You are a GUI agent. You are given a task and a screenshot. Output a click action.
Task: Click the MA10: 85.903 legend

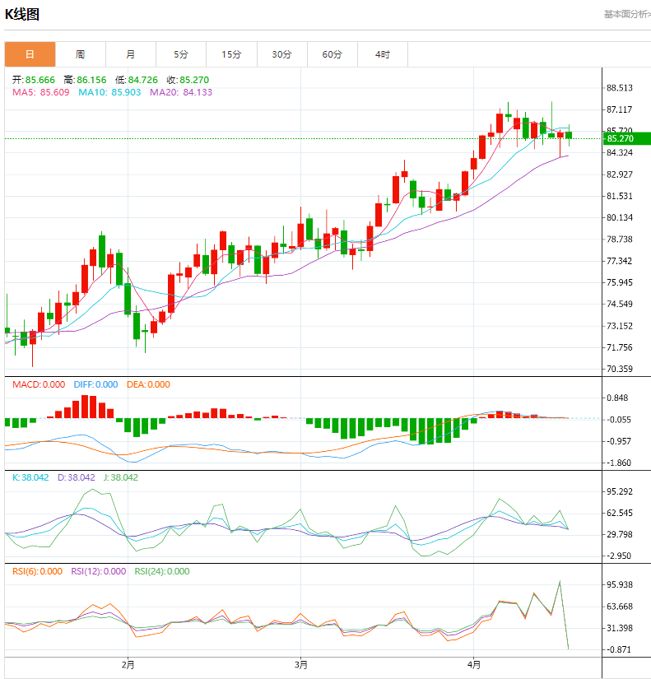click(x=109, y=92)
